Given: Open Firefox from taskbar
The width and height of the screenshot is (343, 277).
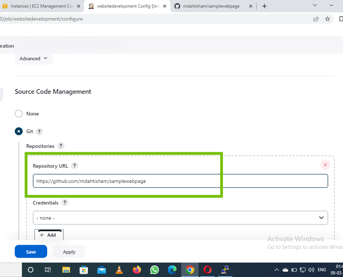Looking at the screenshot, I should point(137,270).
